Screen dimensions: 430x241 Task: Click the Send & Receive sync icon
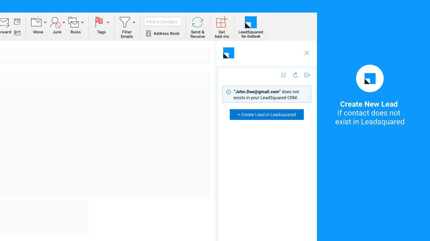click(x=197, y=22)
